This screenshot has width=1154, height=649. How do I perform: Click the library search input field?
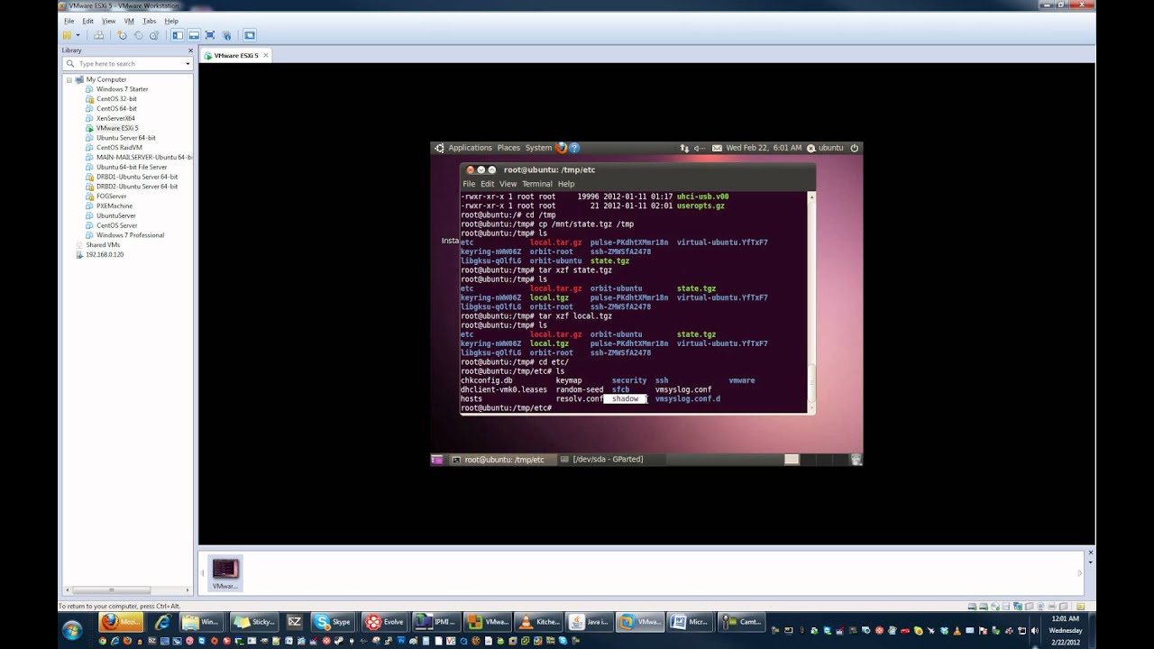[x=126, y=64]
